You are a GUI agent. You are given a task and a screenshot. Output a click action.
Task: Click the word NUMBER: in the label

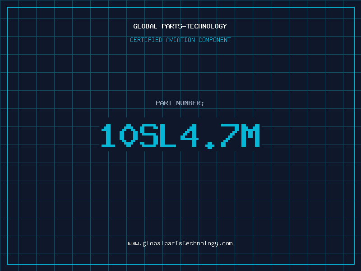tap(190, 103)
